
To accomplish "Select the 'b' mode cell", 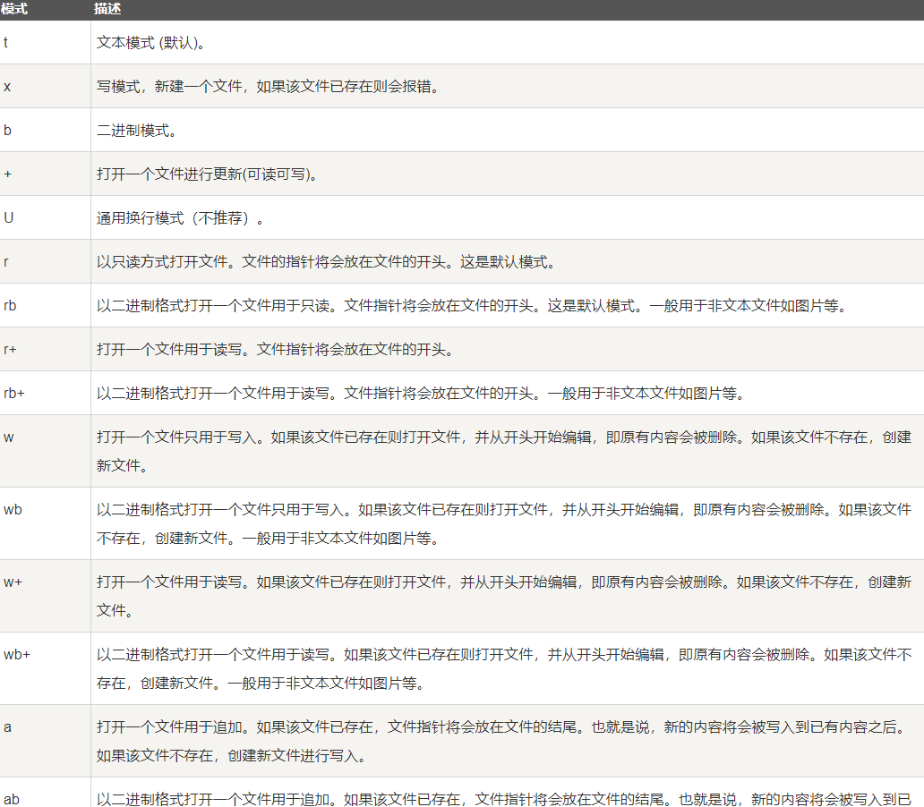I will click(x=45, y=130).
